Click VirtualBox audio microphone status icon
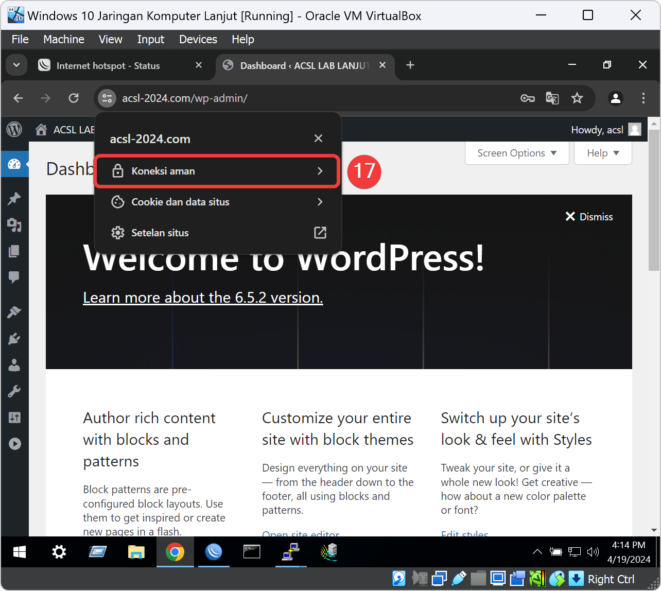Screen dimensions: 661x591 point(420,579)
